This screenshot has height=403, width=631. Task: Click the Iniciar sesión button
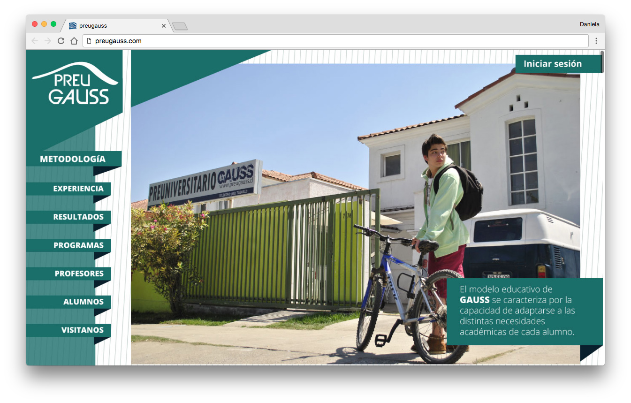[x=557, y=64]
